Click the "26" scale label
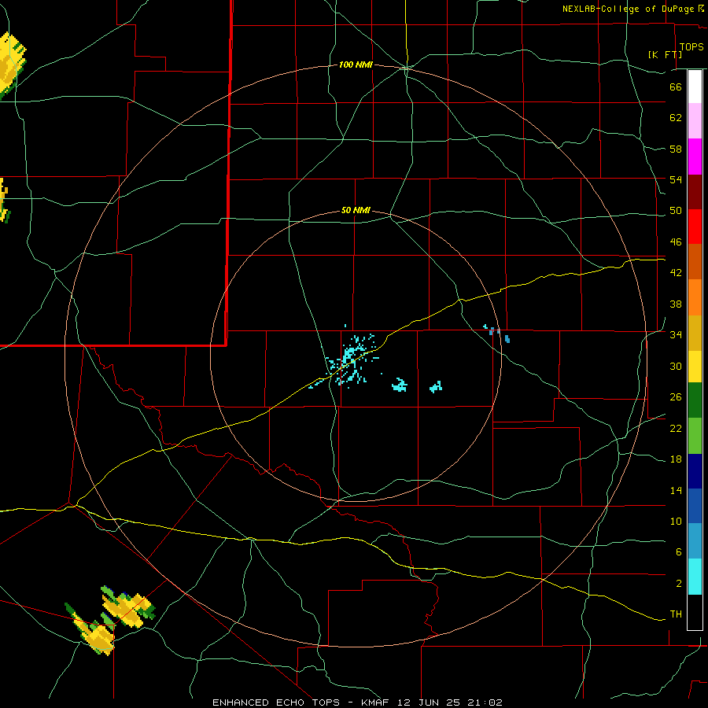 point(676,397)
